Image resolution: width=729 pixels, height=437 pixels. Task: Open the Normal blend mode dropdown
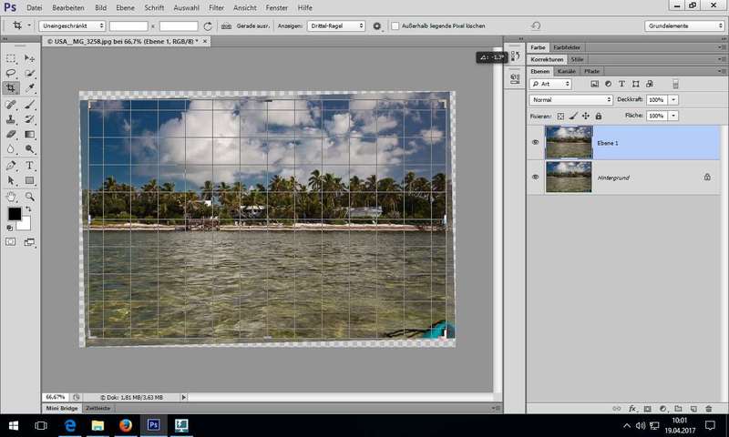570,99
